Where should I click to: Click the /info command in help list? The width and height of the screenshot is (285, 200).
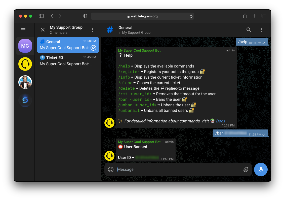(124, 77)
